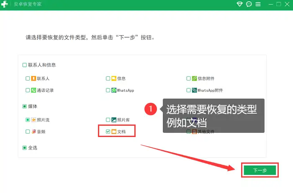This screenshot has width=293, height=193.
Task: Click the WhatsApp logo icon
Action: pos(114,90)
